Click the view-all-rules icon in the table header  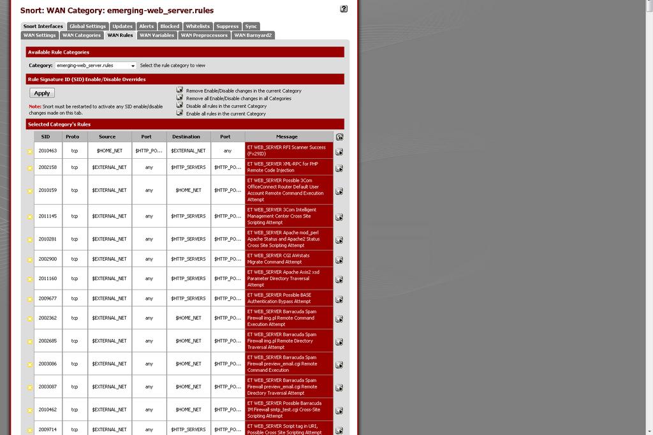339,136
